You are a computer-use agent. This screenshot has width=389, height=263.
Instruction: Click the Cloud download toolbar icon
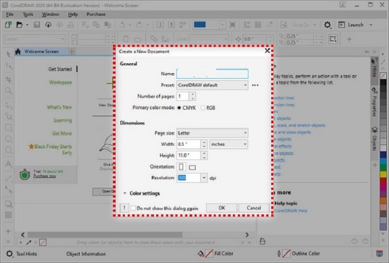(48, 25)
